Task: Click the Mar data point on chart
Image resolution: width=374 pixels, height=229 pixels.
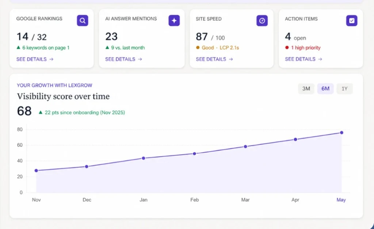Action: (x=245, y=146)
